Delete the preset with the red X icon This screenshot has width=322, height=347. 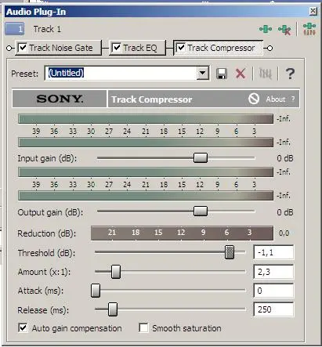click(241, 74)
